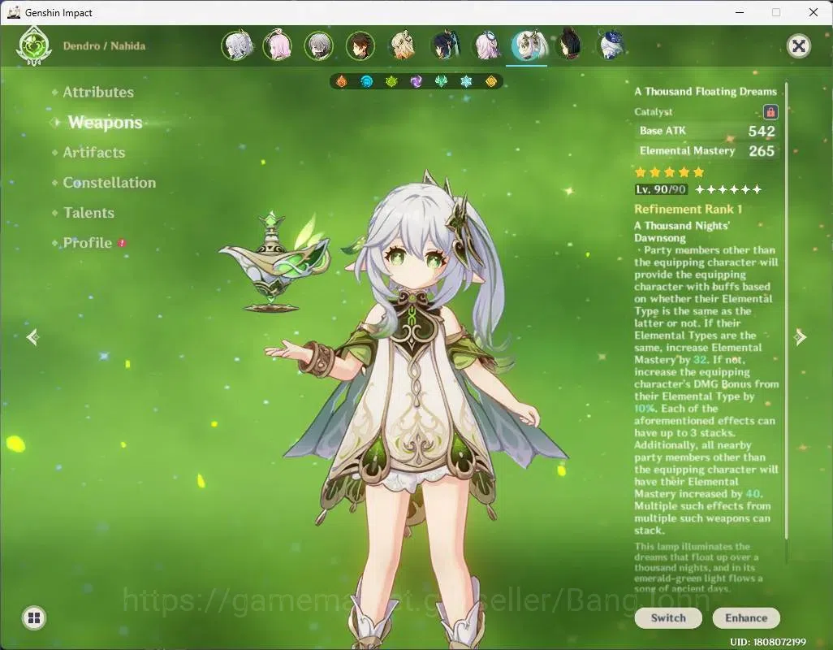Select the Electro element filter icon
This screenshot has height=650, width=833.
tap(416, 81)
